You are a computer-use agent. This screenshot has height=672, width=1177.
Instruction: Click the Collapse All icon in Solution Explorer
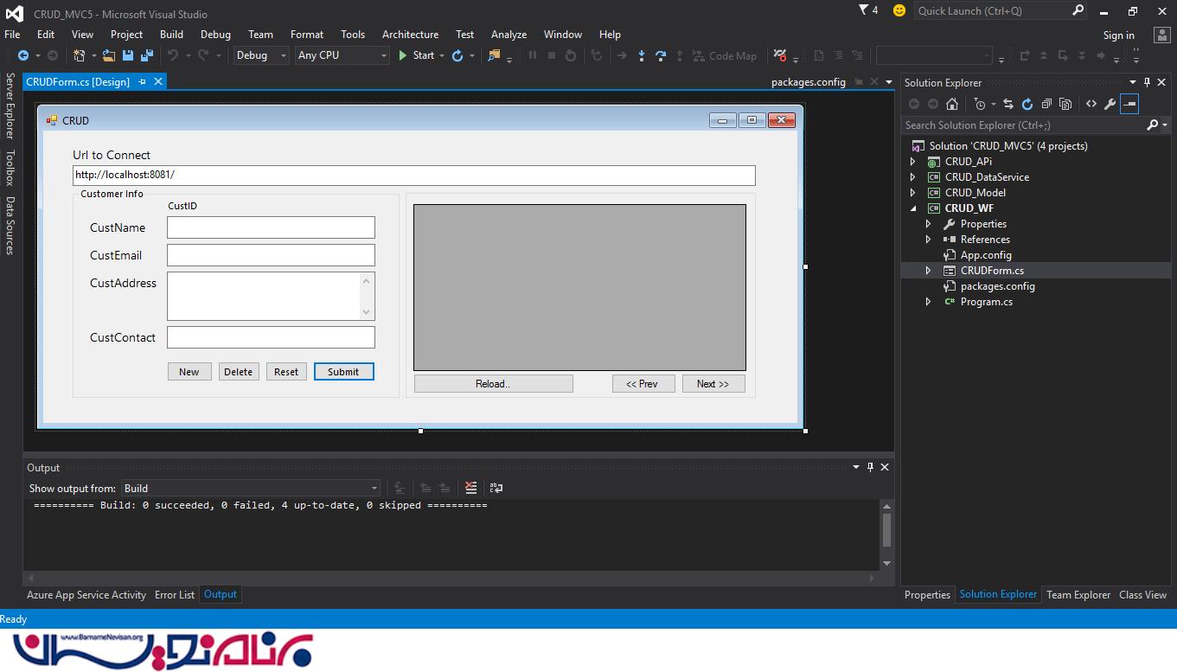click(1046, 104)
